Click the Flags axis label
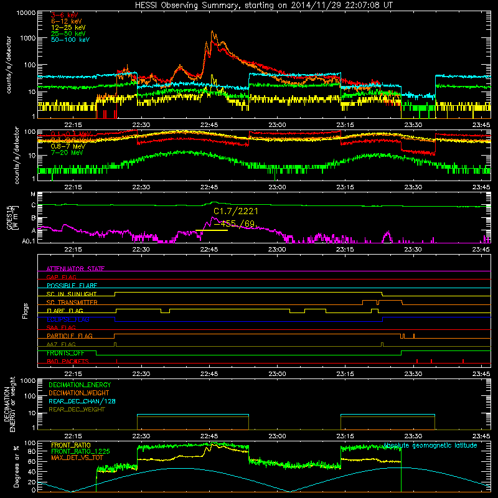This screenshot has width=498, height=498. click(x=25, y=311)
